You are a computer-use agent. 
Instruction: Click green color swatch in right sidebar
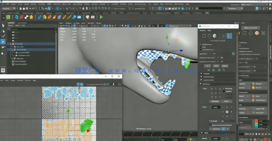(x=256, y=125)
